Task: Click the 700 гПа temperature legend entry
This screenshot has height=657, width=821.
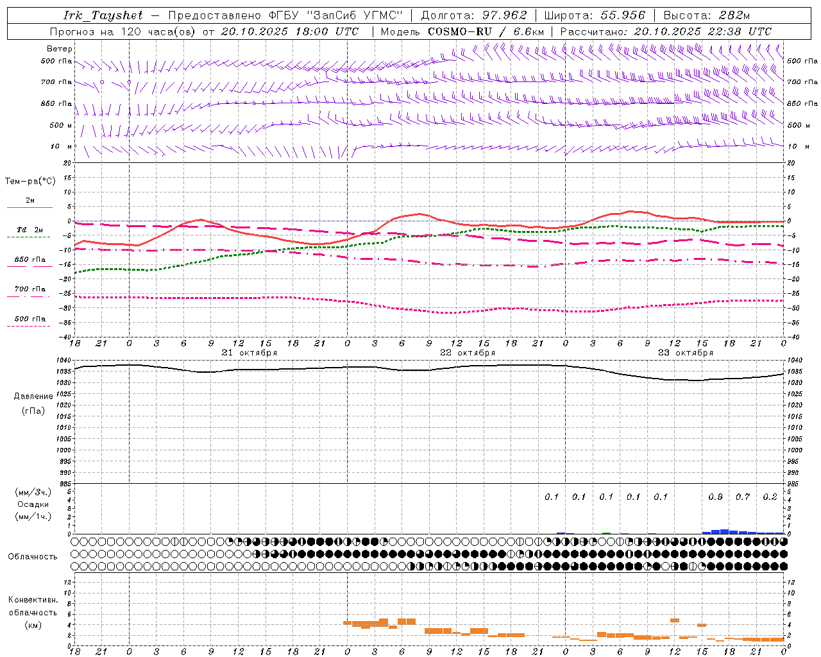Action: (x=30, y=289)
